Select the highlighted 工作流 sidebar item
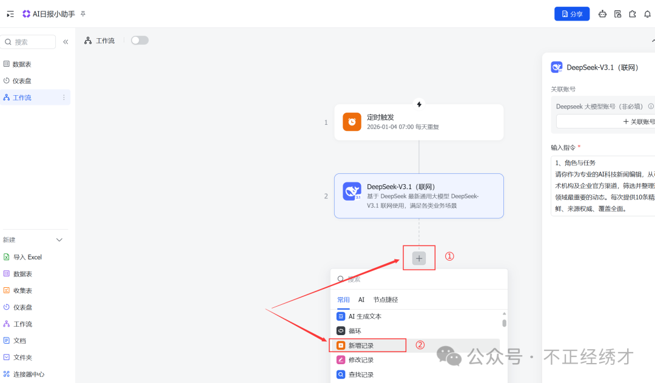The height and width of the screenshot is (383, 655). tap(35, 97)
